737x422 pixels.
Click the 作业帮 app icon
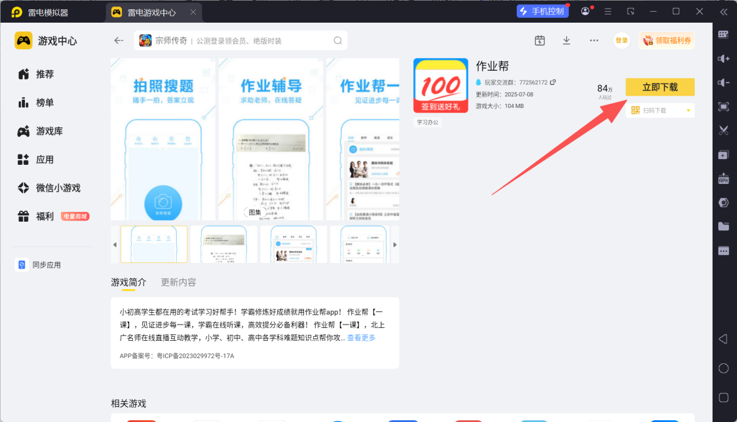coord(441,85)
